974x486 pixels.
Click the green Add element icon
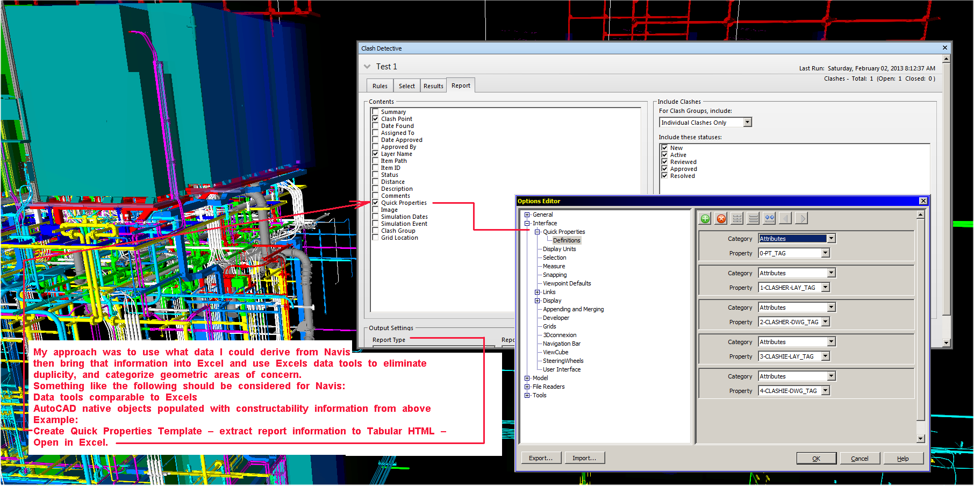click(705, 218)
